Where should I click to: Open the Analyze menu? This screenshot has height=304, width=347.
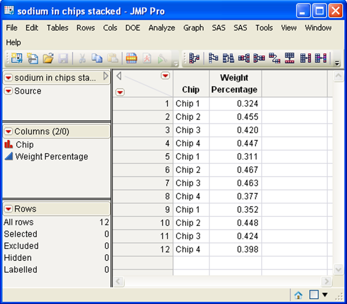tap(162, 28)
